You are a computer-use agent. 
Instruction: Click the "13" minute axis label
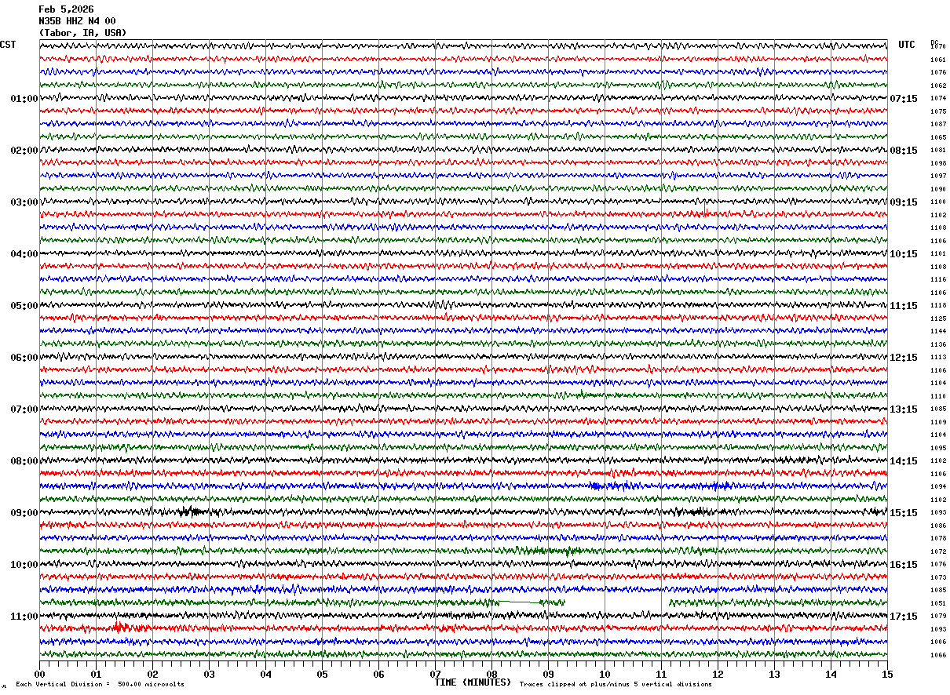(x=774, y=674)
